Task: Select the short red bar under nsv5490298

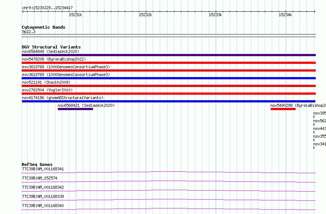Action: coord(283,109)
